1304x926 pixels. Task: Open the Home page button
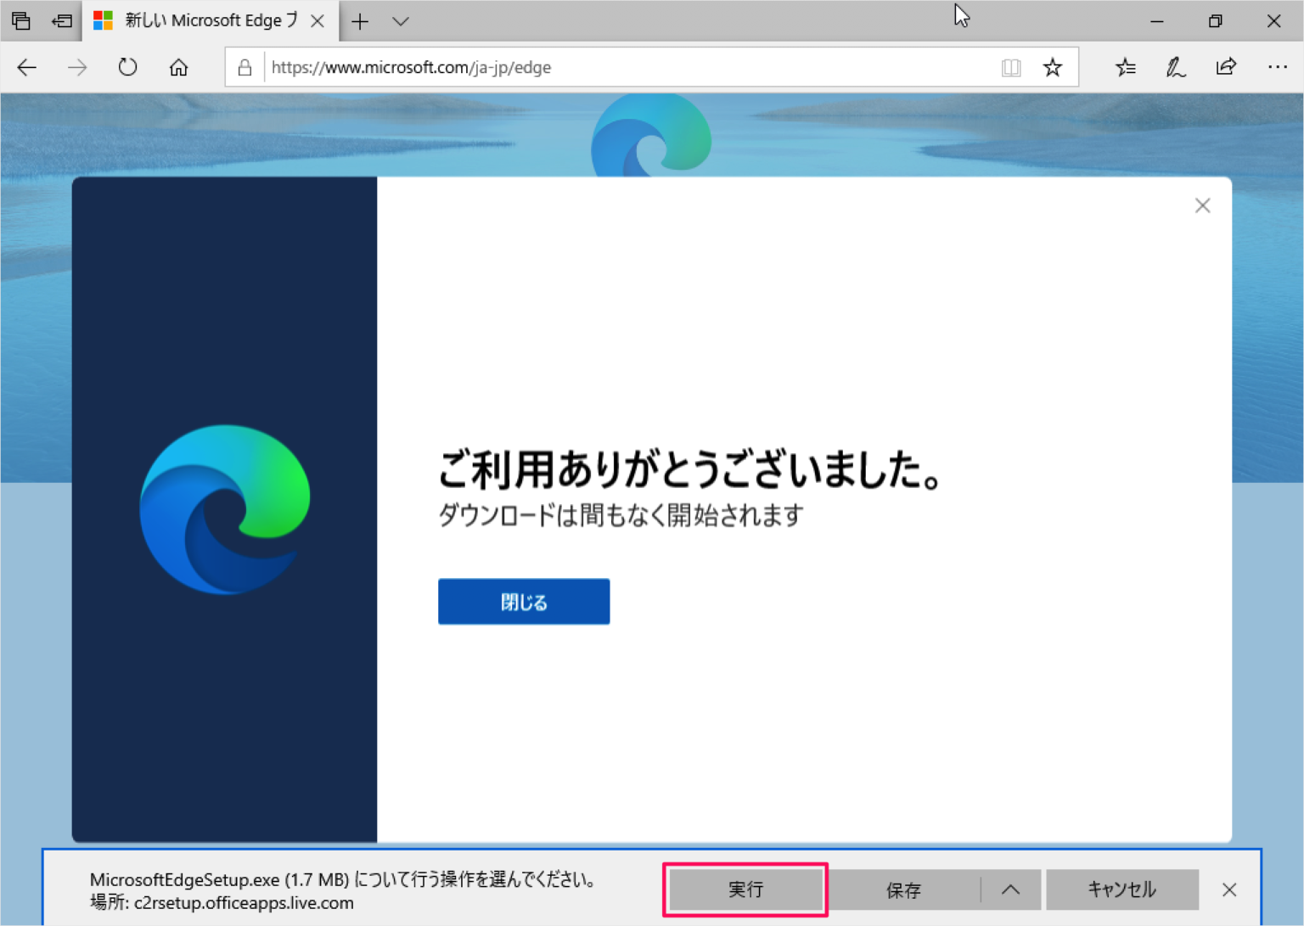coord(178,67)
